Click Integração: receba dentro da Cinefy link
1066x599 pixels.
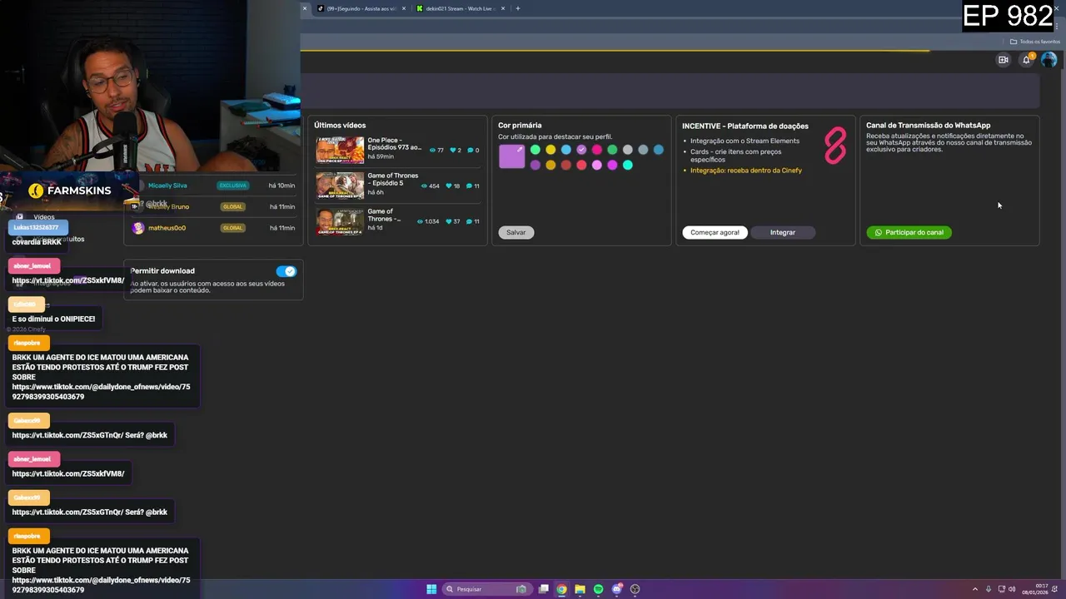(746, 171)
